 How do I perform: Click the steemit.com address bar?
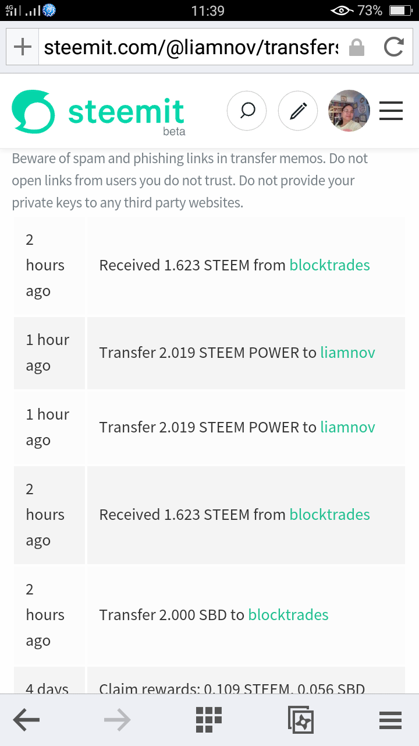[191, 47]
